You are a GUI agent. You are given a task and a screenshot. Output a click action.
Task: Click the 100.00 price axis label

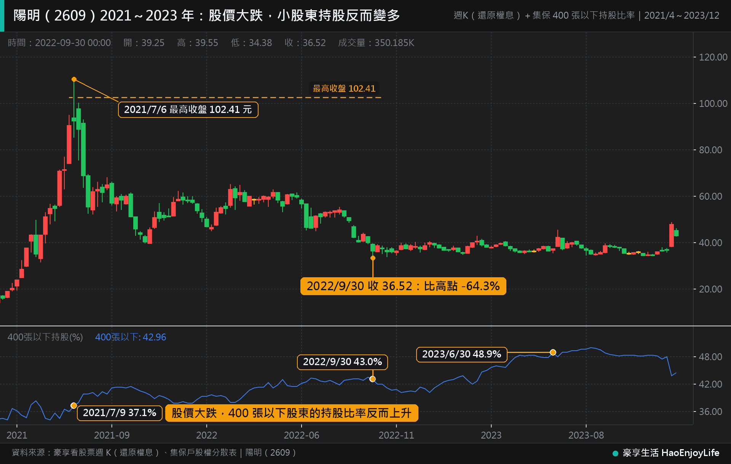pyautogui.click(x=713, y=103)
